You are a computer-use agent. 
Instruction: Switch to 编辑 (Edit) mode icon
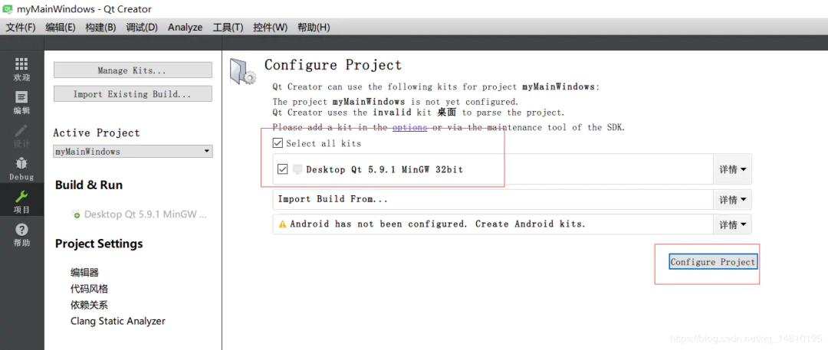point(21,99)
